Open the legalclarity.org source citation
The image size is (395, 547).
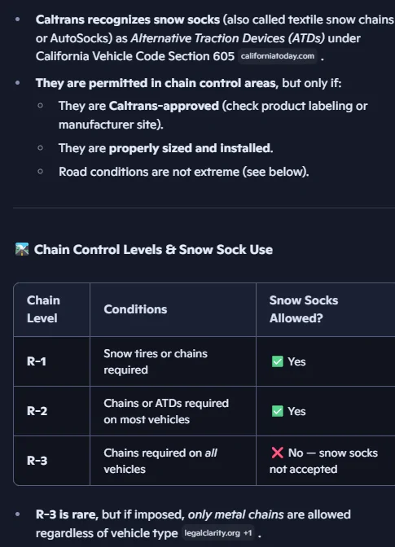(212, 533)
